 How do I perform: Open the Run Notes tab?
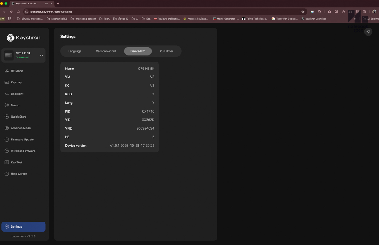point(166,51)
